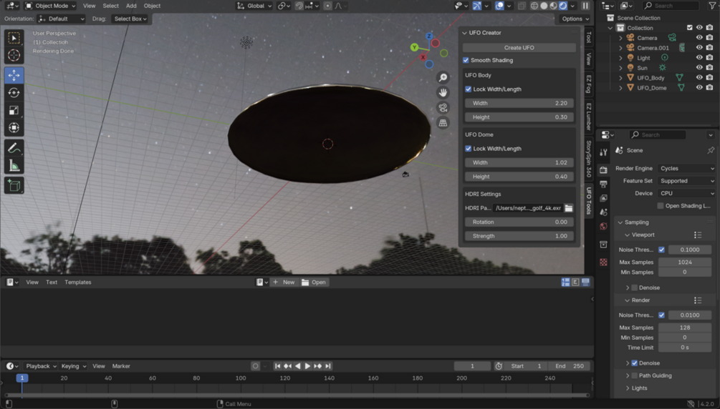Disable Smooth Shading checkbox
This screenshot has height=409, width=720.
click(x=466, y=60)
